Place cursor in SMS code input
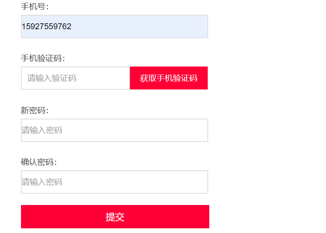 [75, 78]
